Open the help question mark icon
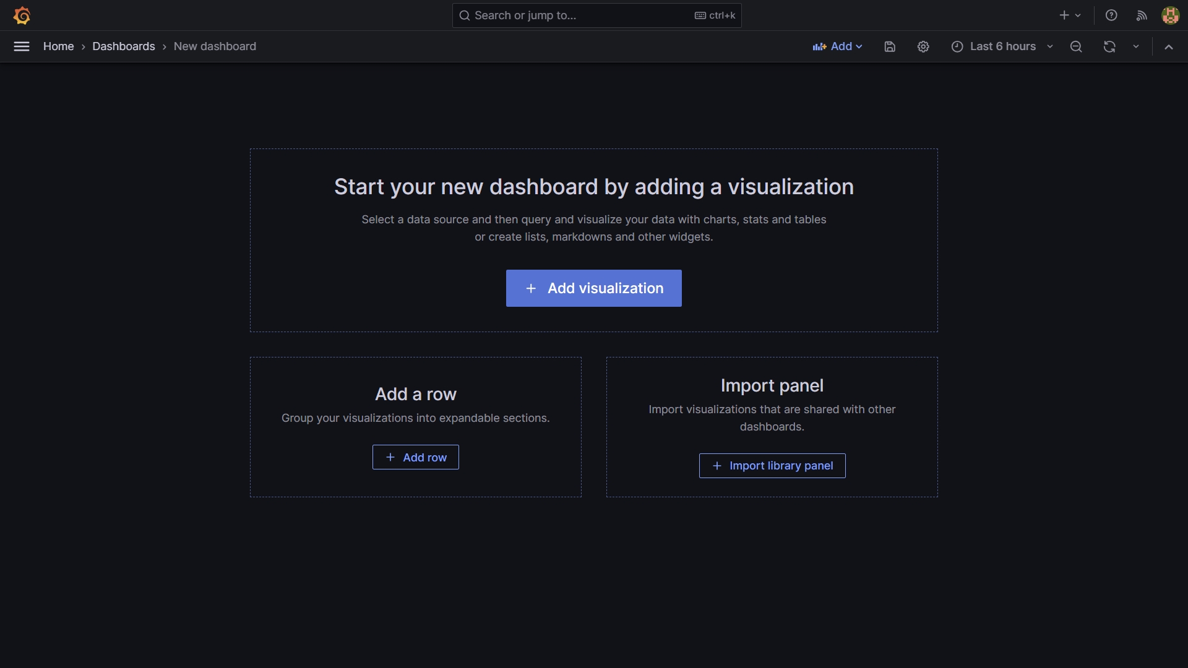 [1111, 15]
